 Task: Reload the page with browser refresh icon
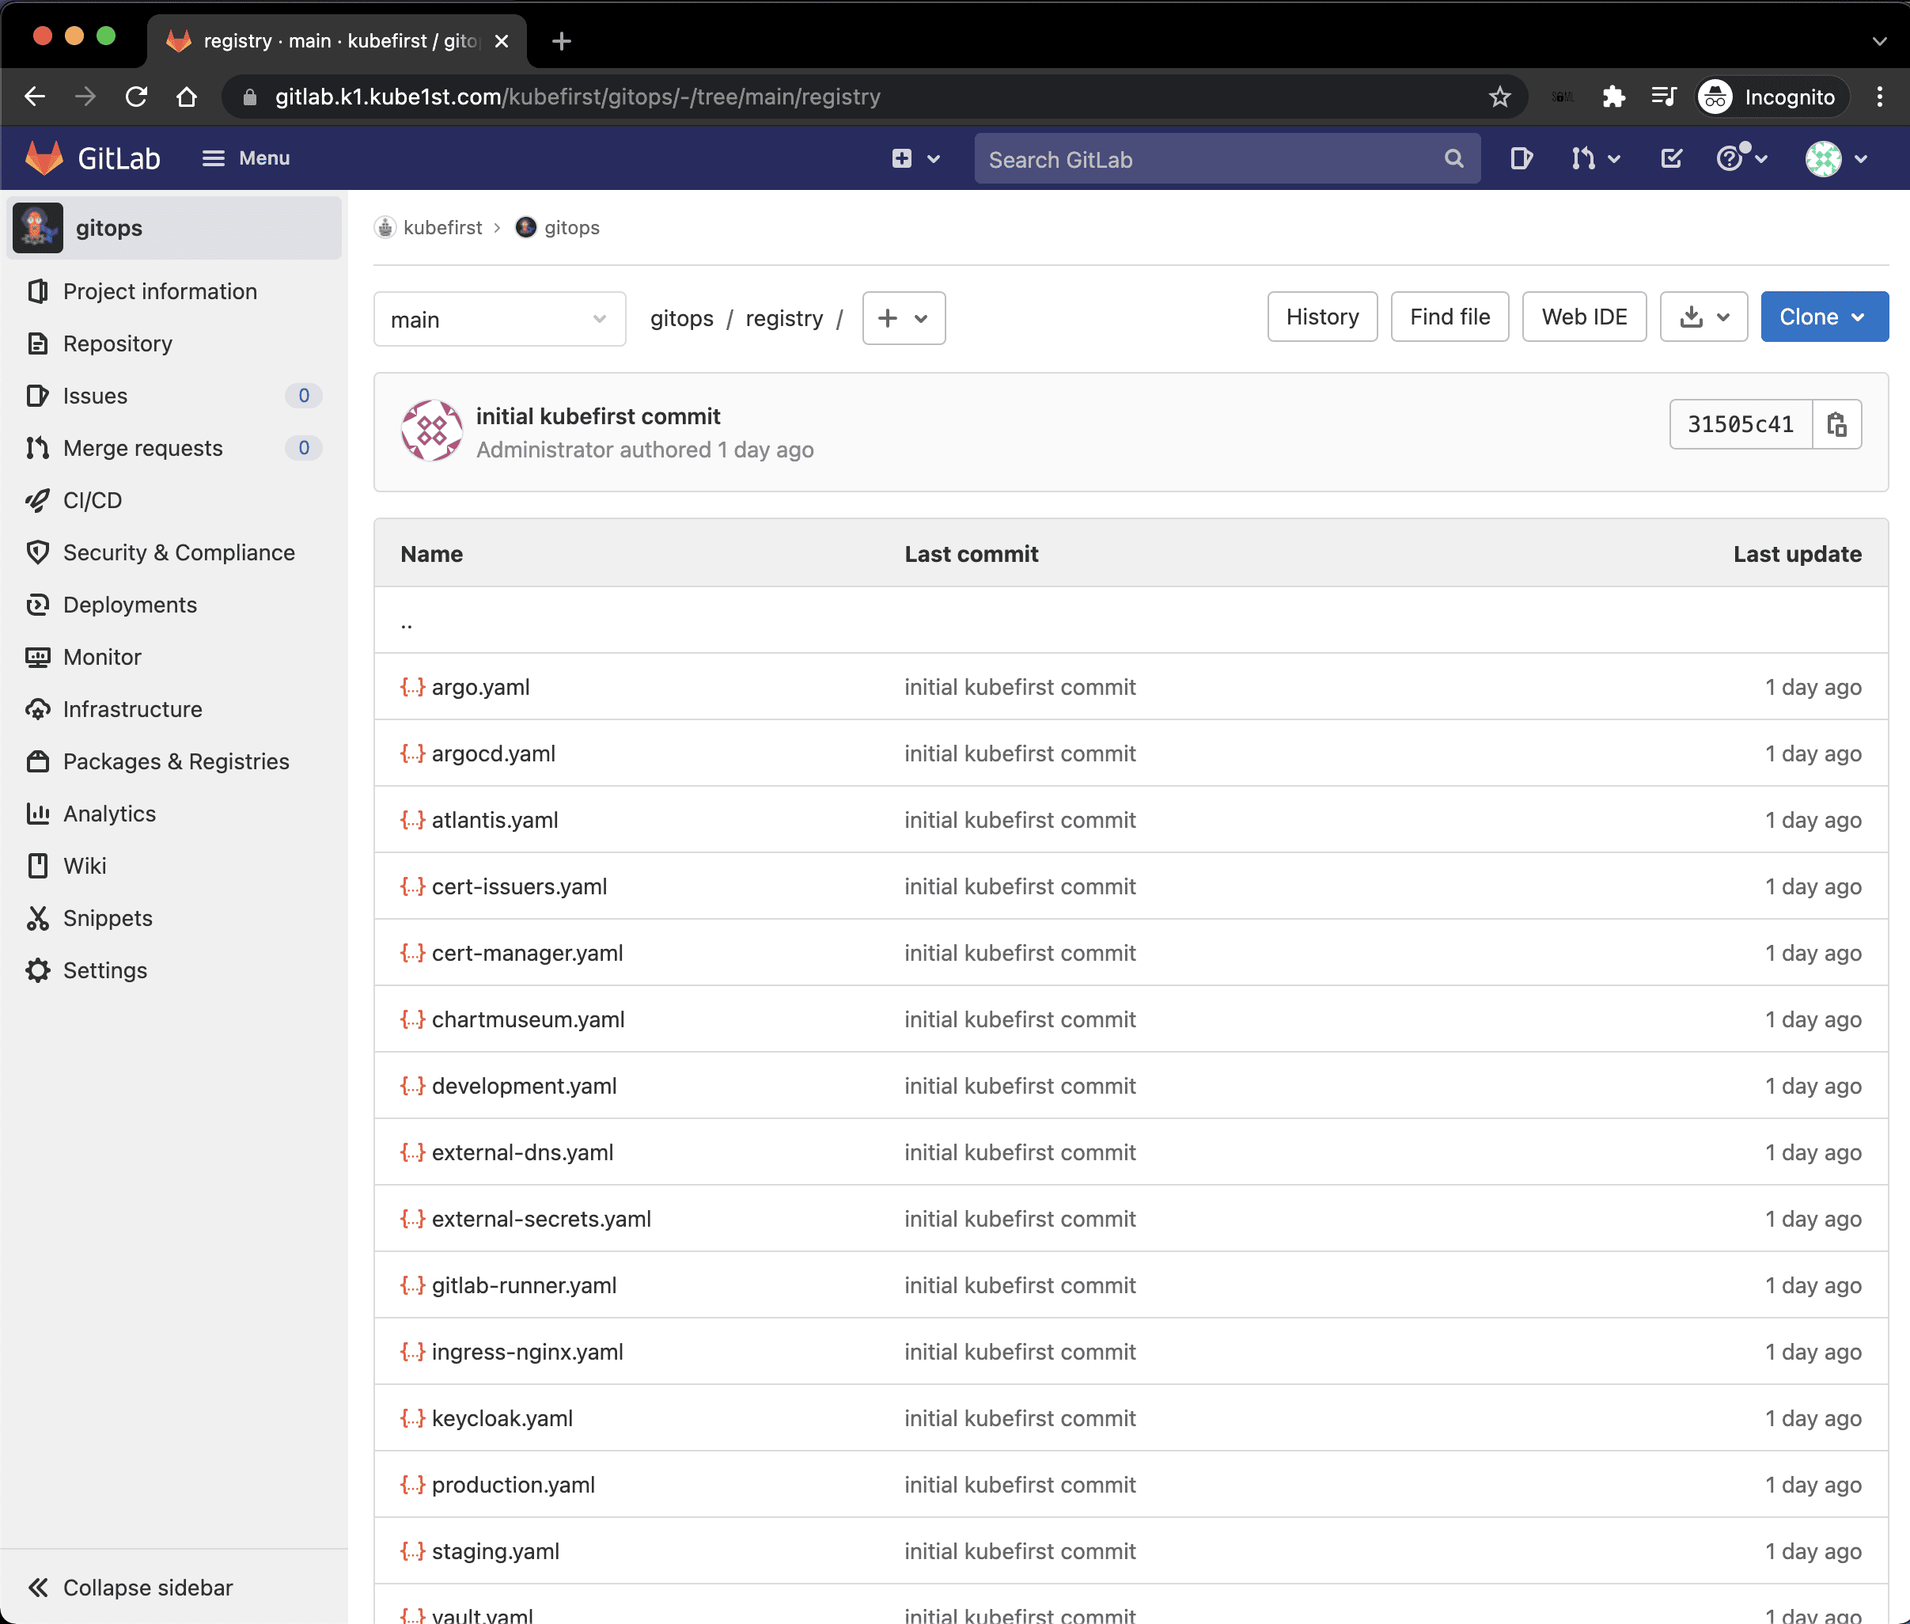click(x=136, y=97)
